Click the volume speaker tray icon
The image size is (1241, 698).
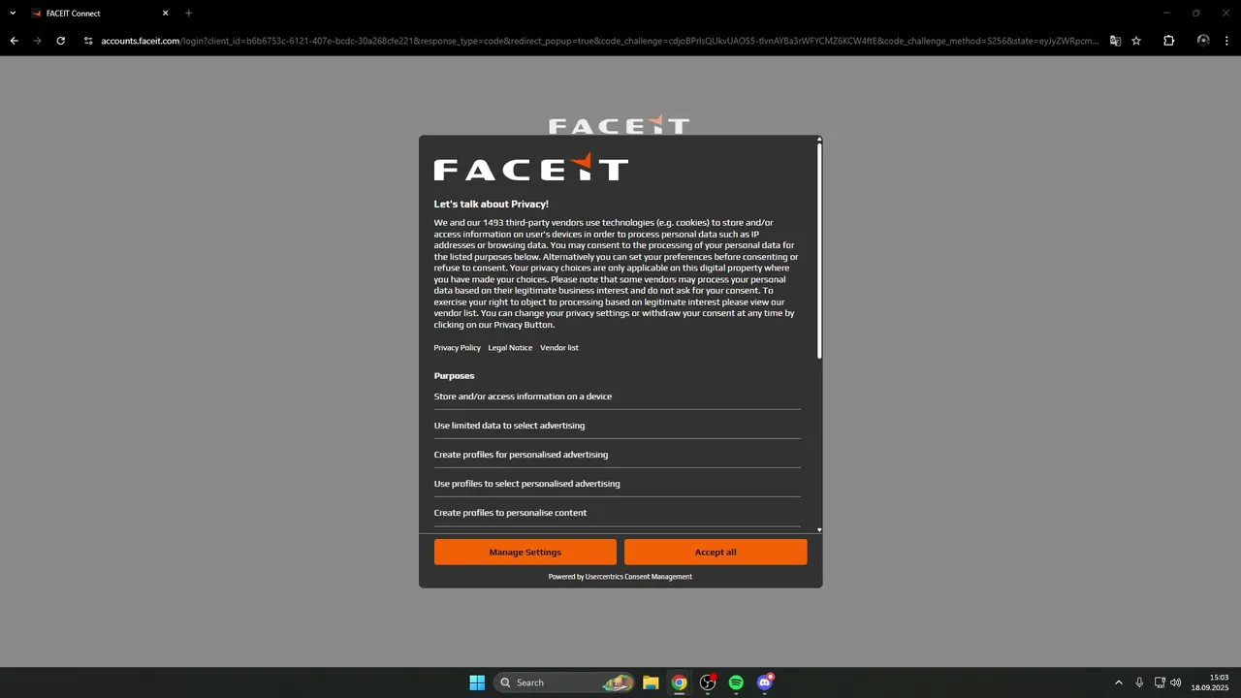[1176, 682]
